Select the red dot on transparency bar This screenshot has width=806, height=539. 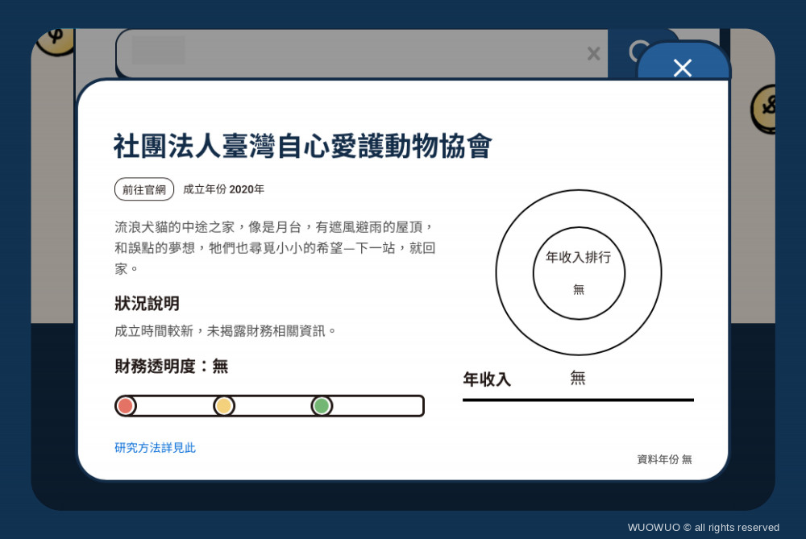[x=126, y=406]
